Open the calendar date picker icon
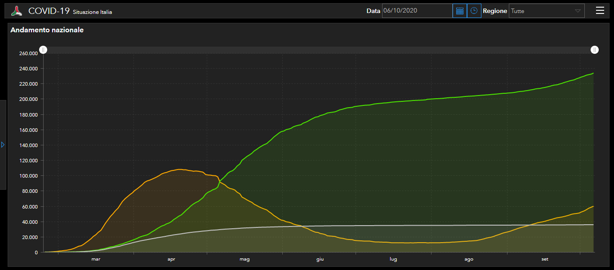614x270 pixels. tap(459, 11)
